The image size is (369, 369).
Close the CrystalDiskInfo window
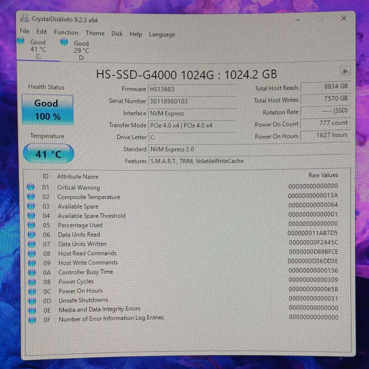point(344,18)
